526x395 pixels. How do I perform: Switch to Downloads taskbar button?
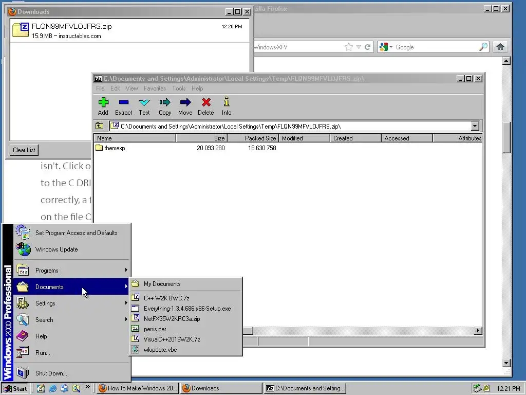(x=221, y=388)
